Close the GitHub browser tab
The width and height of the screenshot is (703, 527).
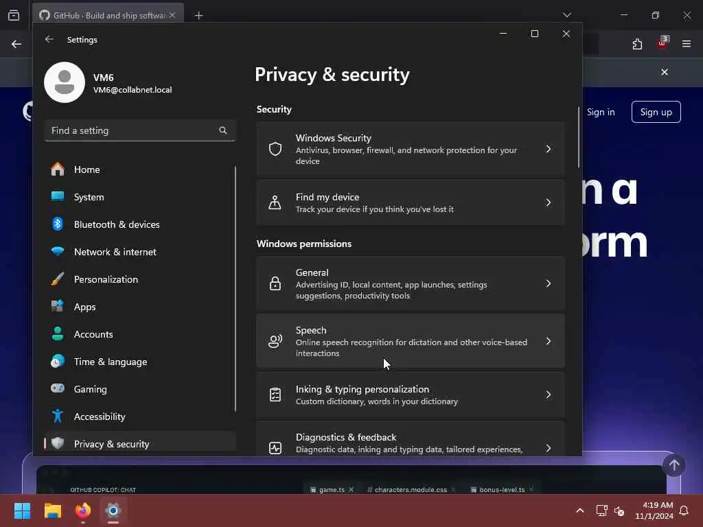click(x=172, y=15)
